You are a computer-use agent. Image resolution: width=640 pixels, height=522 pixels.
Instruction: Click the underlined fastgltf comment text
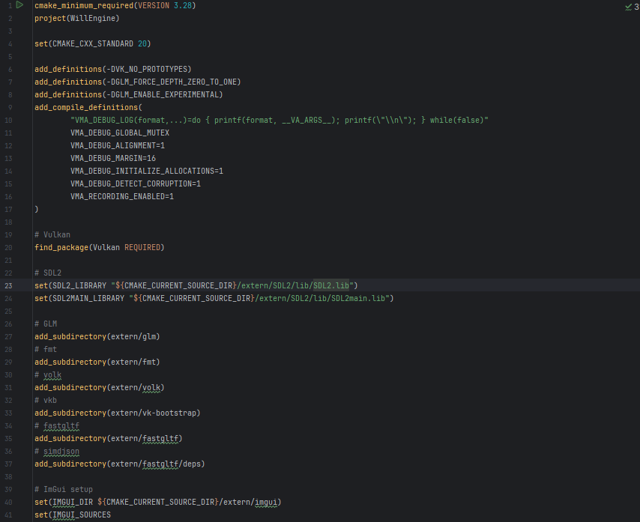[61, 425]
